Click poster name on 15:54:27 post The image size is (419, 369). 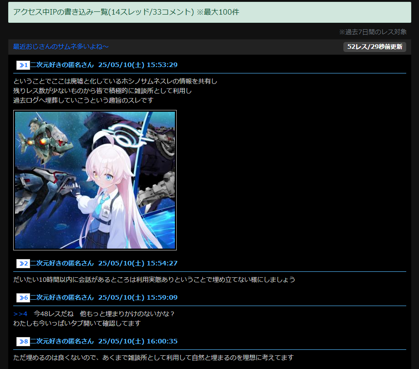click(x=62, y=263)
